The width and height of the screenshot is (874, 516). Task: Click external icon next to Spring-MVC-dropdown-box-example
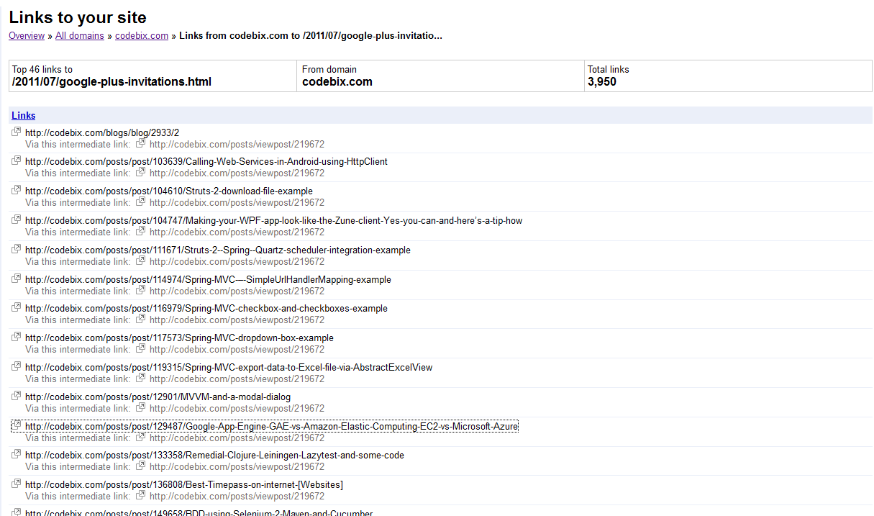point(16,338)
